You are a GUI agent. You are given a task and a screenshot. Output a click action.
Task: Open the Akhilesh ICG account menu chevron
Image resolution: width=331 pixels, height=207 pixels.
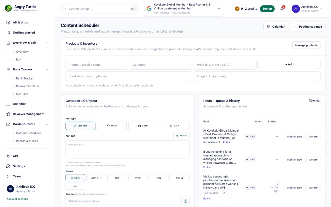(321, 9)
